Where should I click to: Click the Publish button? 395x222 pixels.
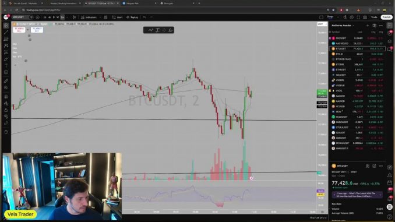click(x=386, y=17)
